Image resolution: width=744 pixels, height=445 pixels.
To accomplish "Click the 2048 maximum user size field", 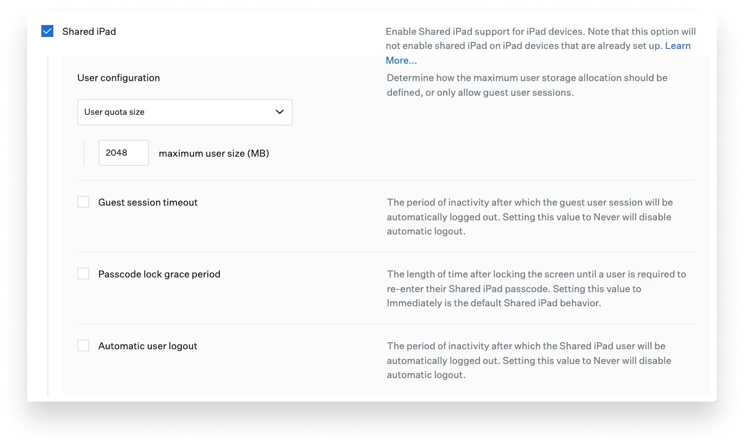I will coord(124,153).
